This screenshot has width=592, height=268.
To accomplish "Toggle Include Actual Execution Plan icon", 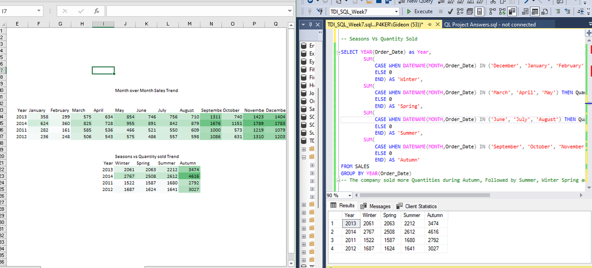I will tap(492, 11).
